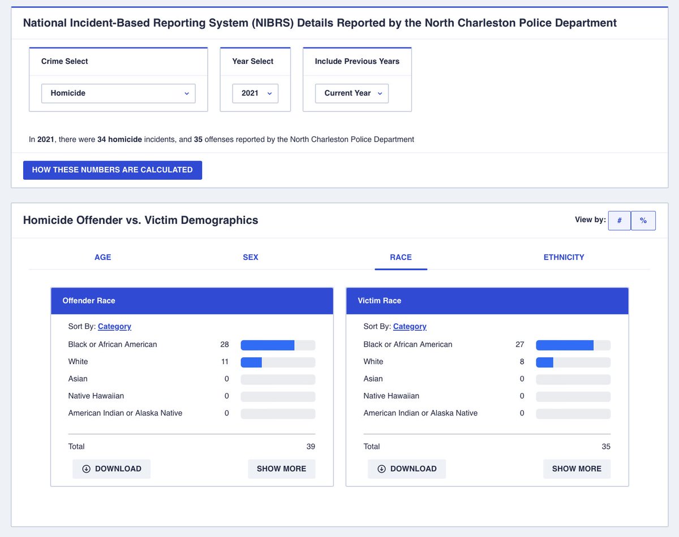The image size is (679, 537).
Task: Select the RACE tab
Action: 401,257
